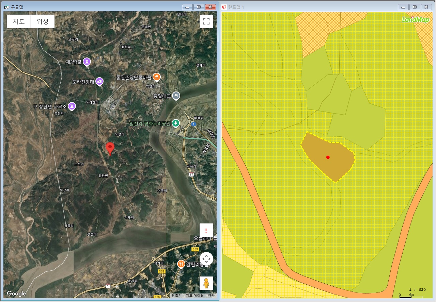The width and height of the screenshot is (436, 302).
Task: Toggle fullscreen on the Google map
Action: click(x=206, y=21)
